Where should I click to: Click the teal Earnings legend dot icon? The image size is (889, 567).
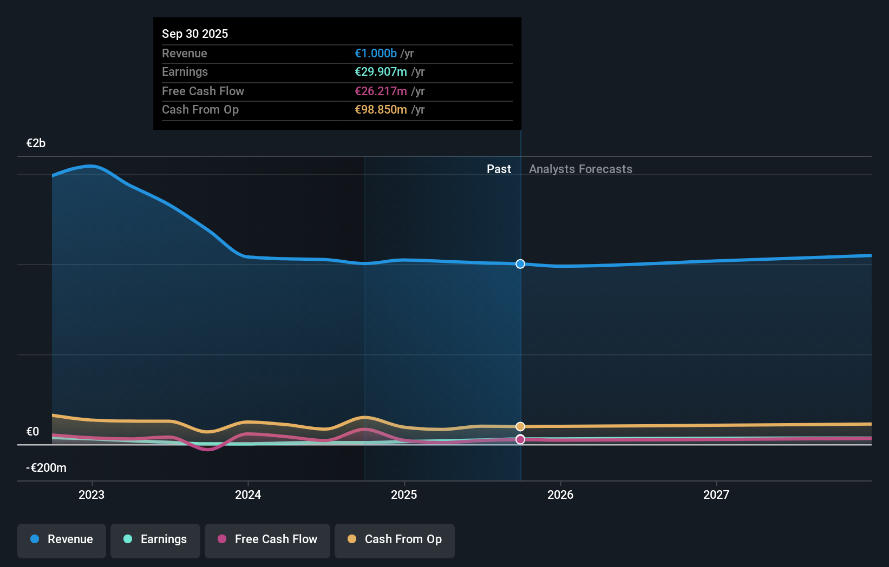(127, 539)
